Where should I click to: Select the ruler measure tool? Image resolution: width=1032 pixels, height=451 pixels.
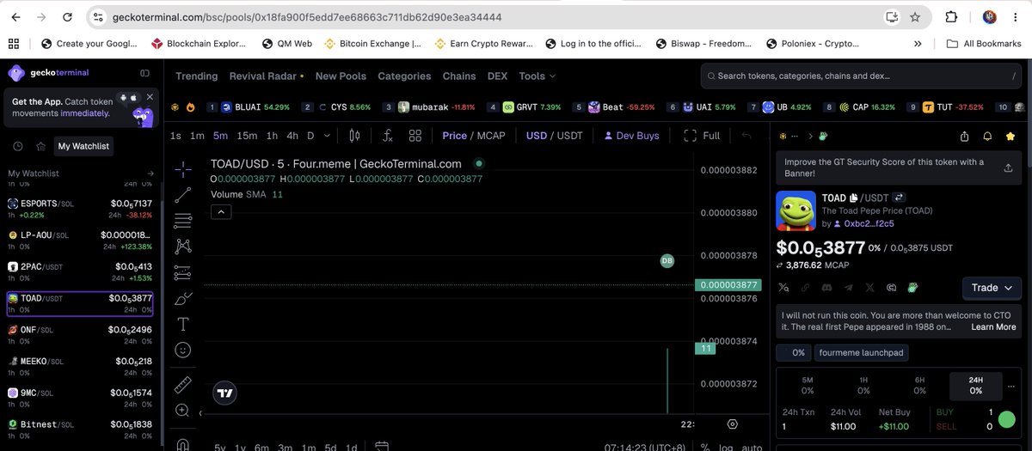pyautogui.click(x=183, y=385)
